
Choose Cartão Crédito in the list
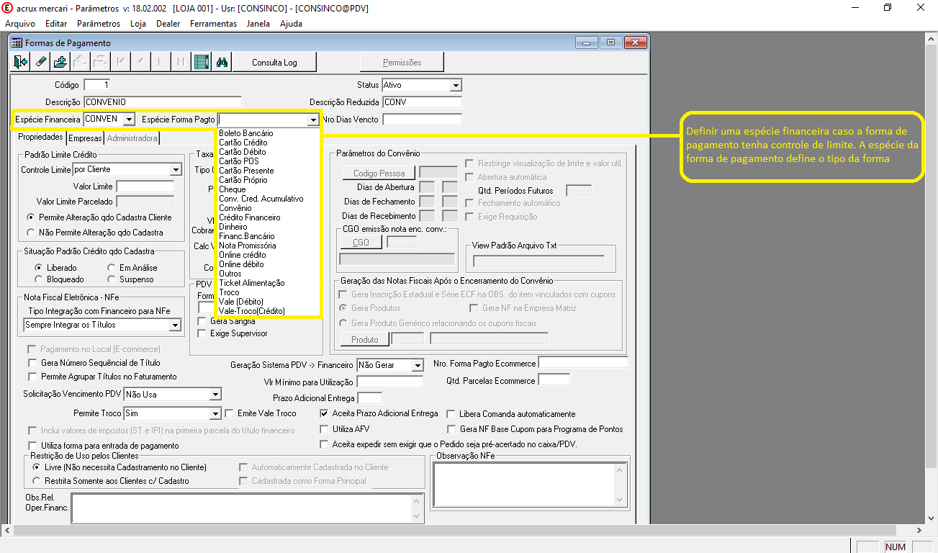point(243,143)
